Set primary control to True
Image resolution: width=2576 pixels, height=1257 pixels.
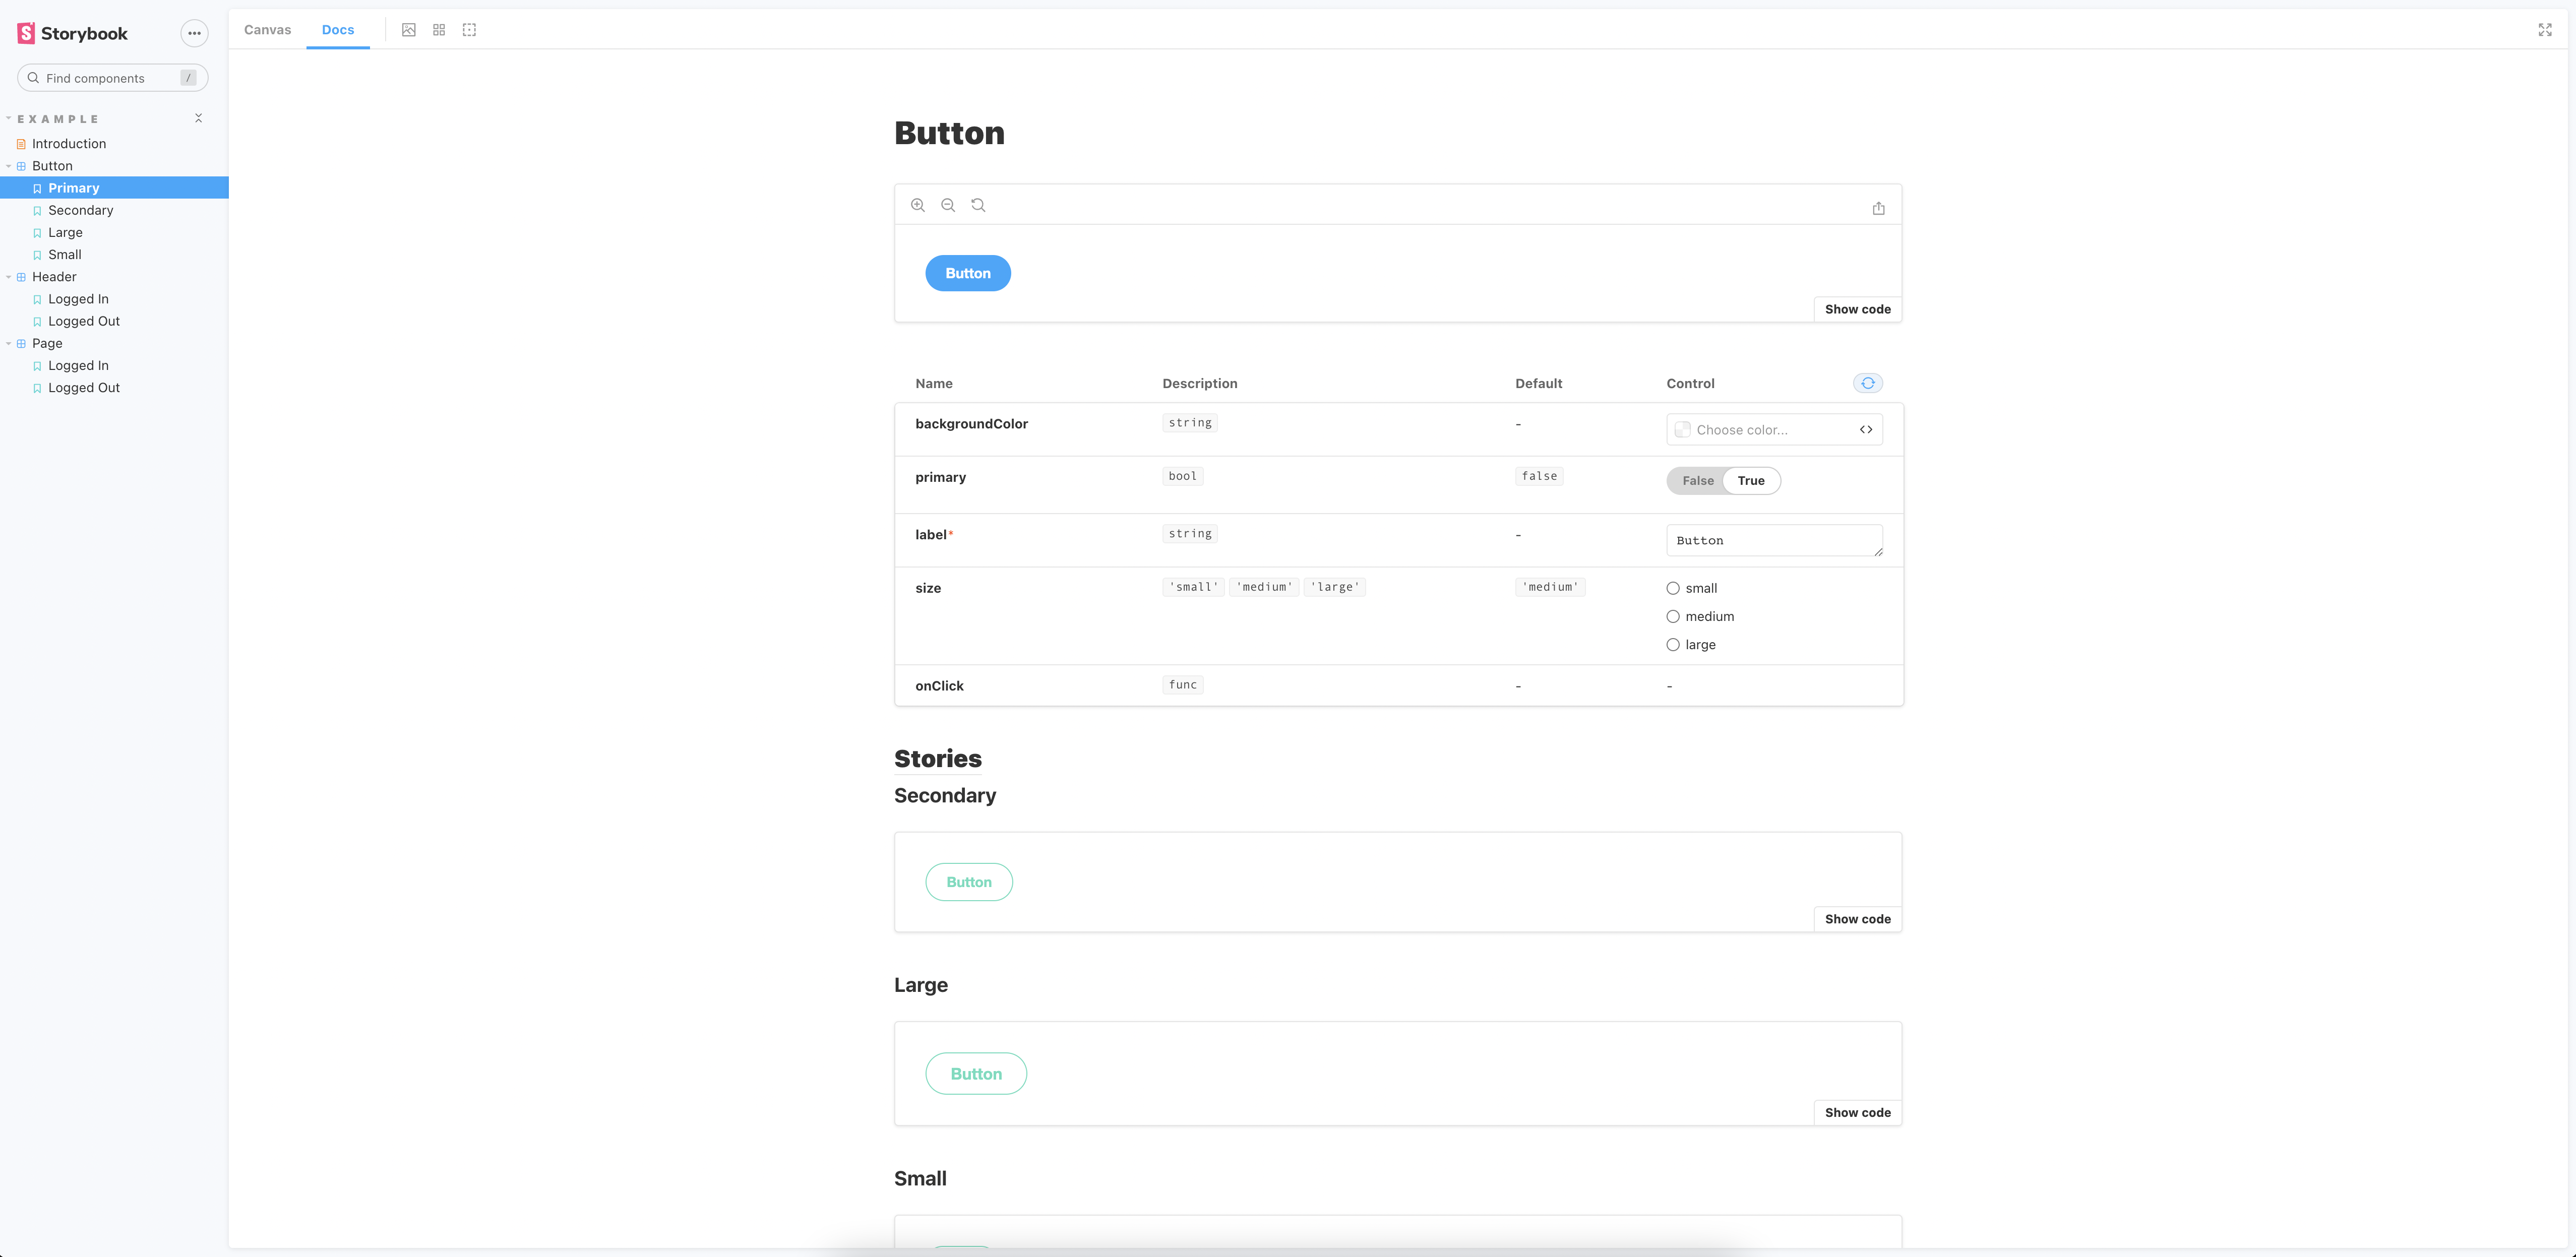[x=1751, y=481]
